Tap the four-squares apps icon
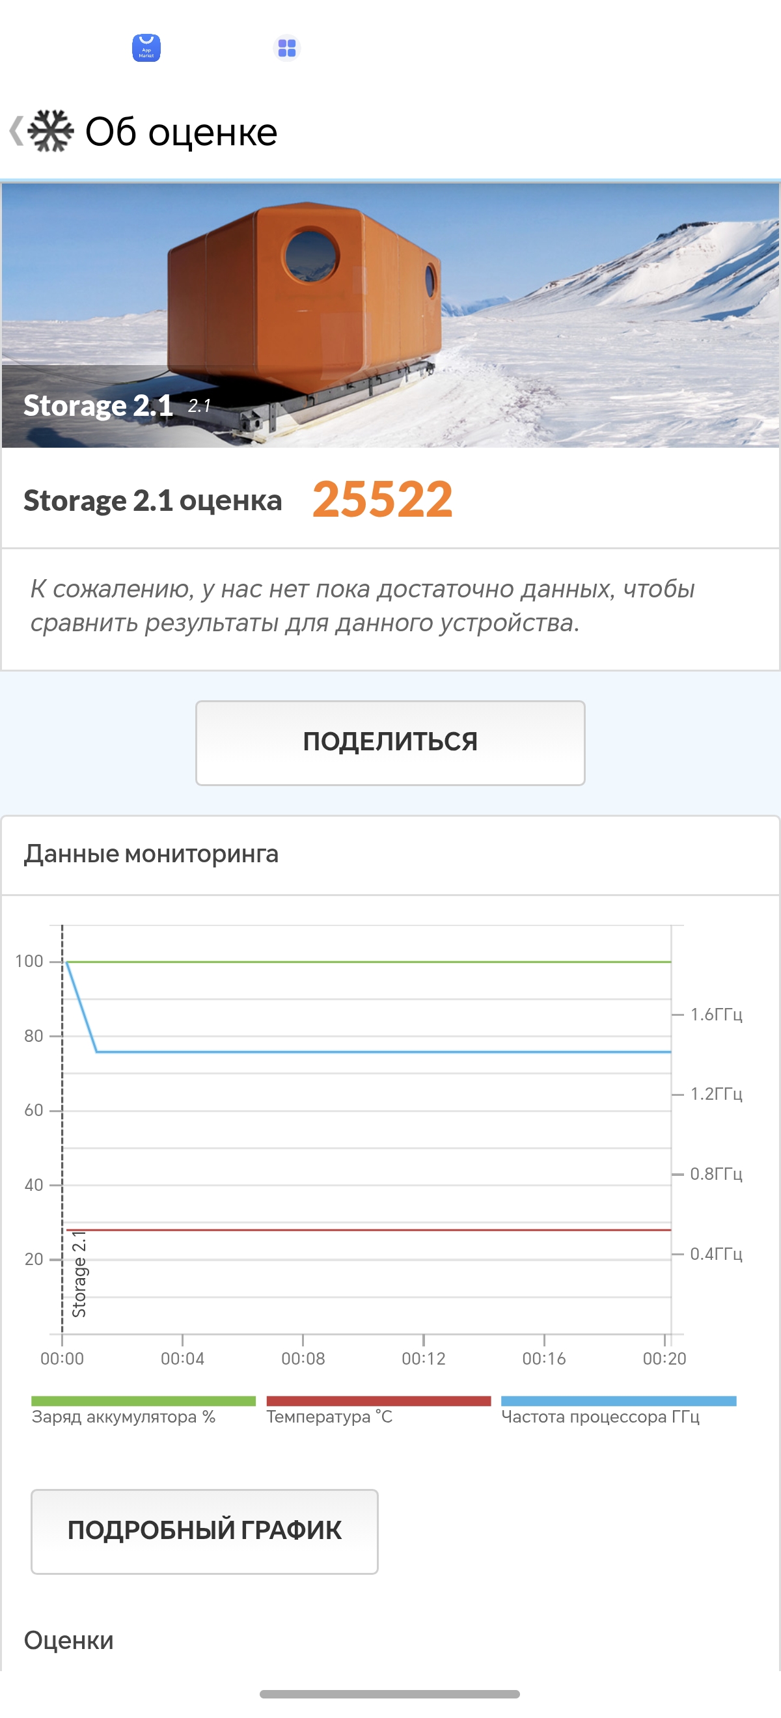 pos(287,48)
